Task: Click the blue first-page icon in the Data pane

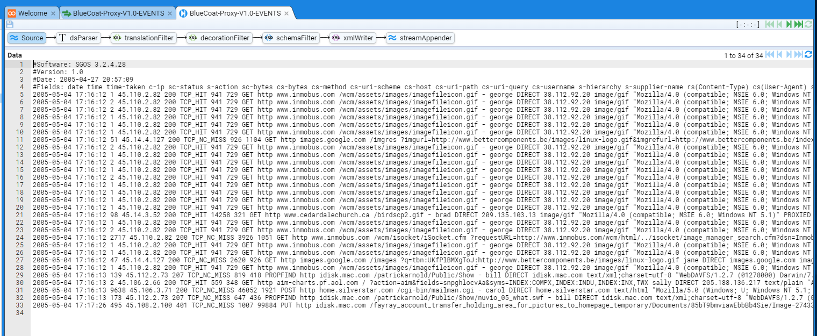Action: click(x=769, y=55)
